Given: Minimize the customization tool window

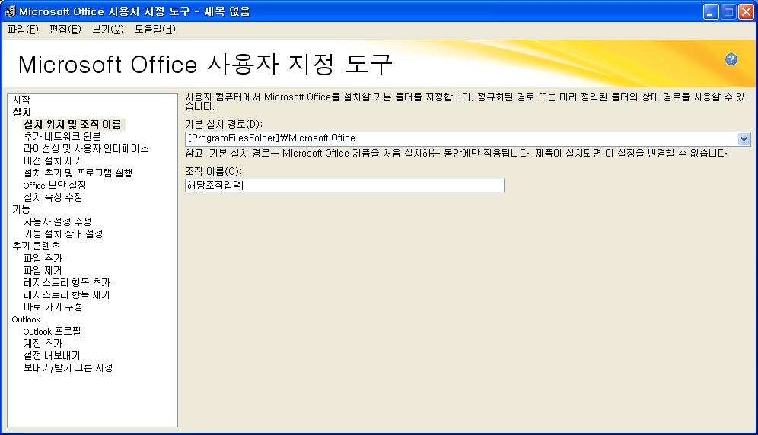Looking at the screenshot, I should point(710,11).
